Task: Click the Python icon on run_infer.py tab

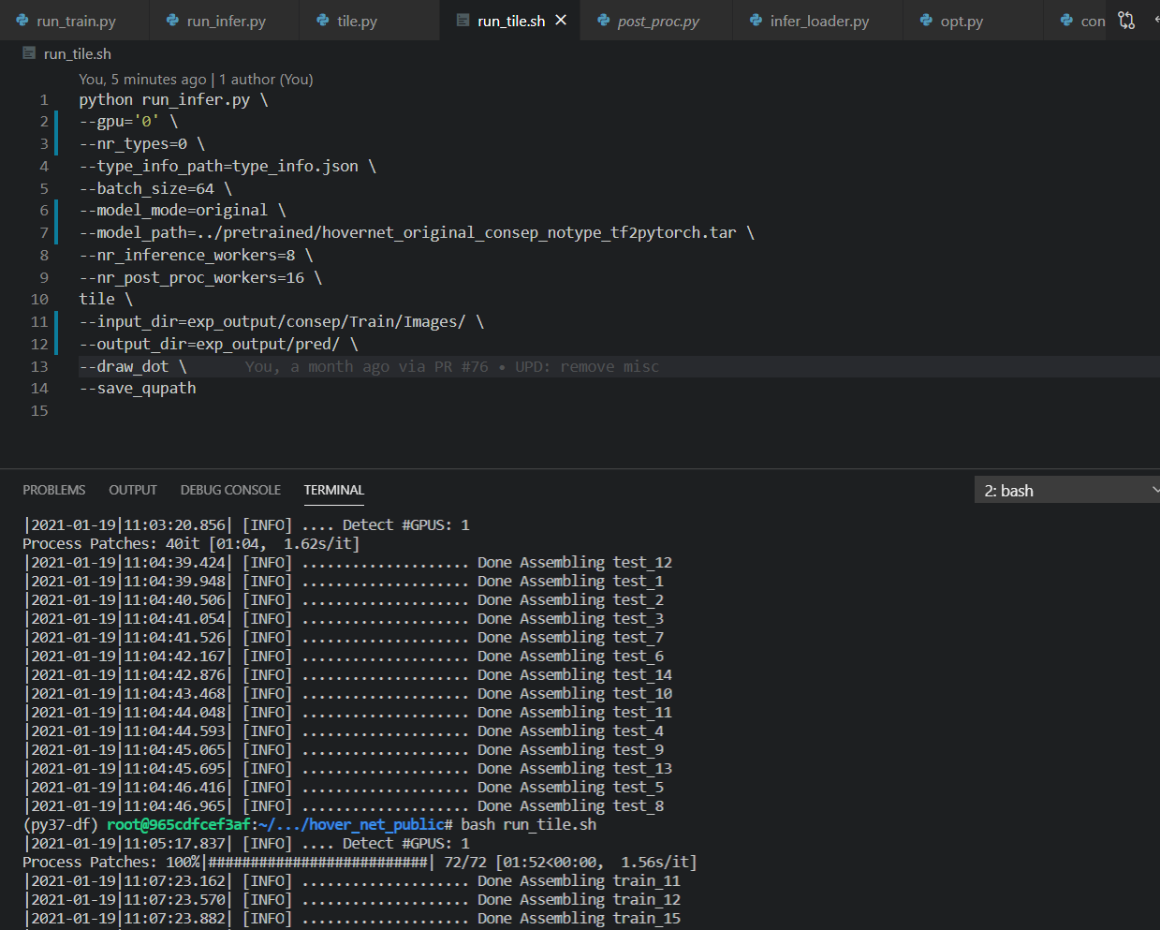Action: tap(172, 20)
